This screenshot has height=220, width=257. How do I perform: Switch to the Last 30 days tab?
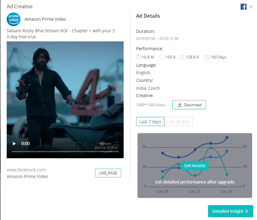coord(178,121)
